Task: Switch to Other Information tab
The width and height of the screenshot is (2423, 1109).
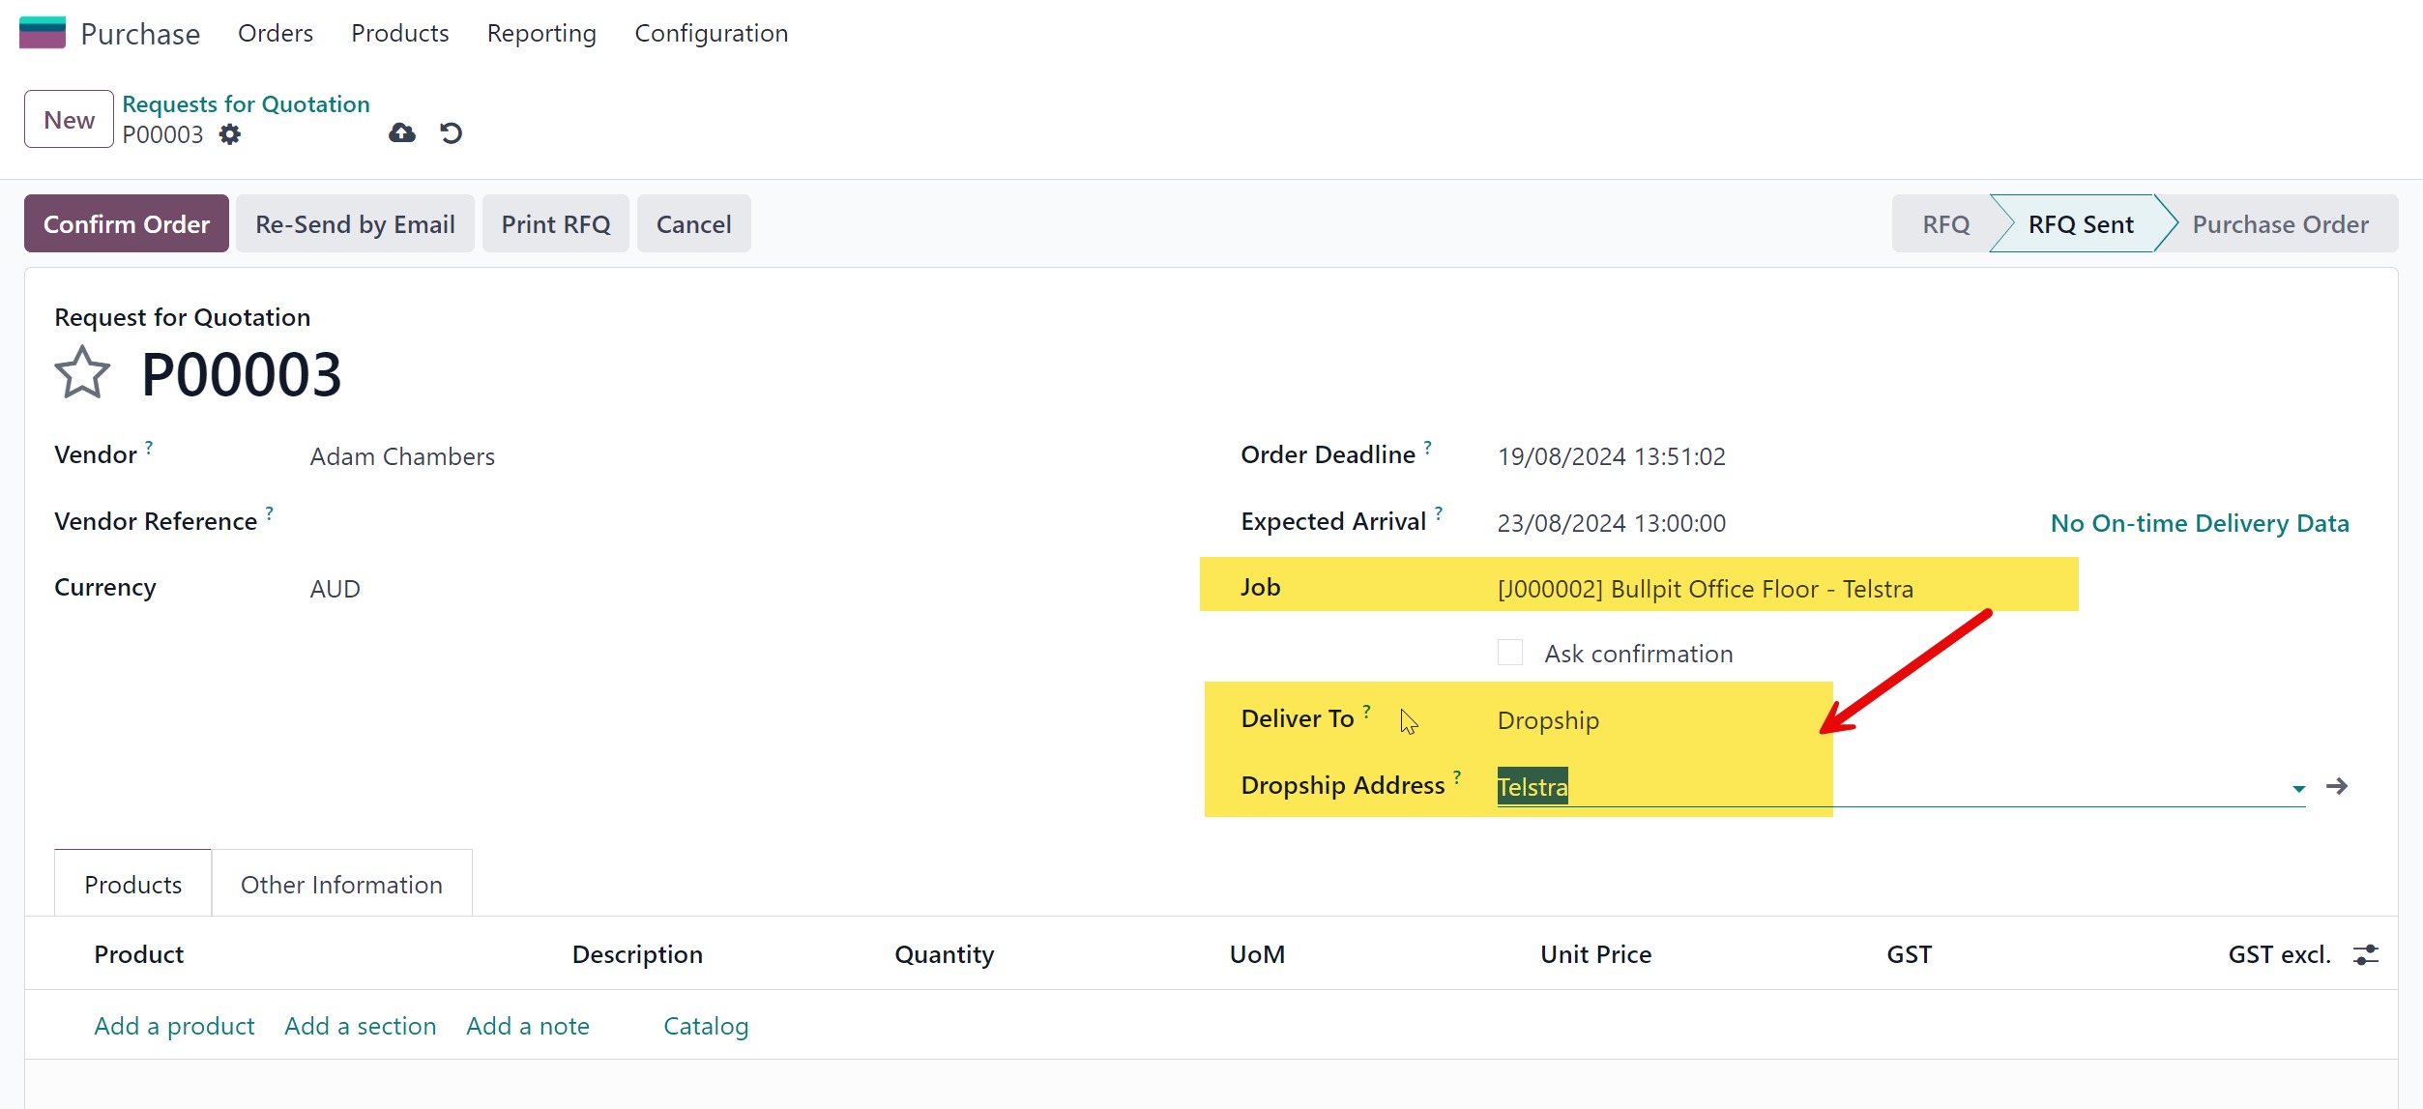Action: tap(341, 885)
